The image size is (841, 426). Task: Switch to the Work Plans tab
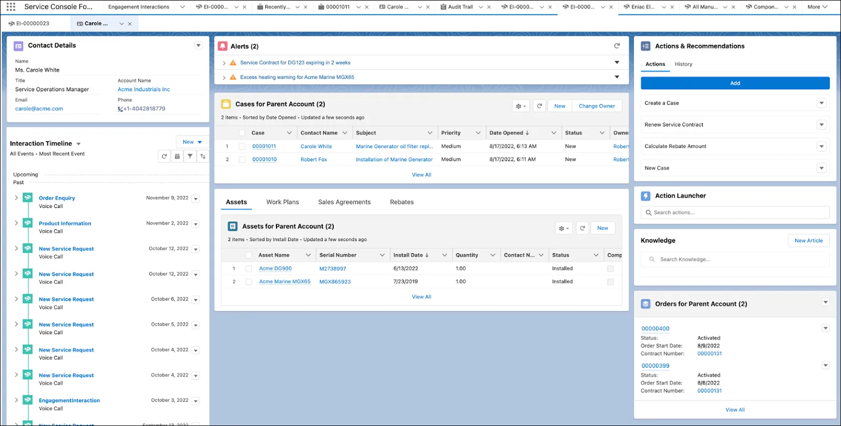(x=282, y=202)
